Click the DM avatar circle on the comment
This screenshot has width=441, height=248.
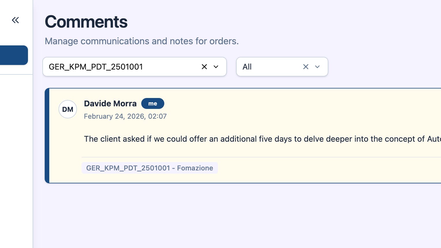(68, 109)
